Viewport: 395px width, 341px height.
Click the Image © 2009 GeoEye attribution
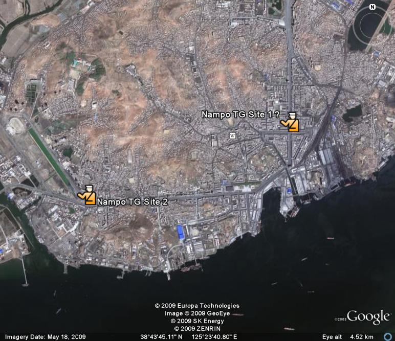click(x=198, y=313)
